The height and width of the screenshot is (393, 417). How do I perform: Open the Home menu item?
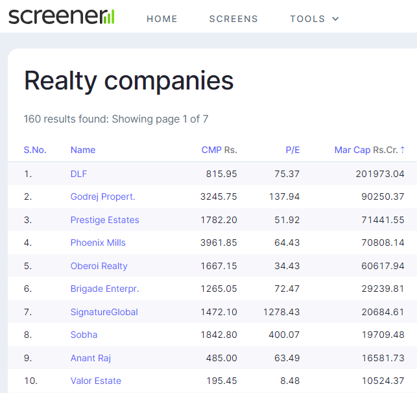click(x=162, y=19)
